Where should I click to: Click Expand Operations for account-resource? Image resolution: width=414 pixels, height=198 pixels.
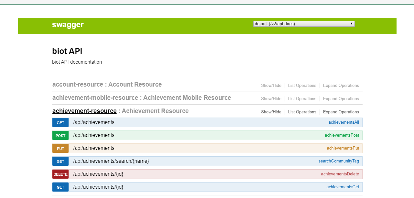click(341, 86)
